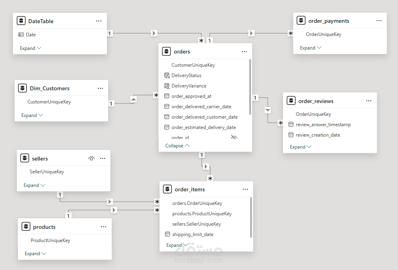Click the order_payments table database icon

click(301, 20)
